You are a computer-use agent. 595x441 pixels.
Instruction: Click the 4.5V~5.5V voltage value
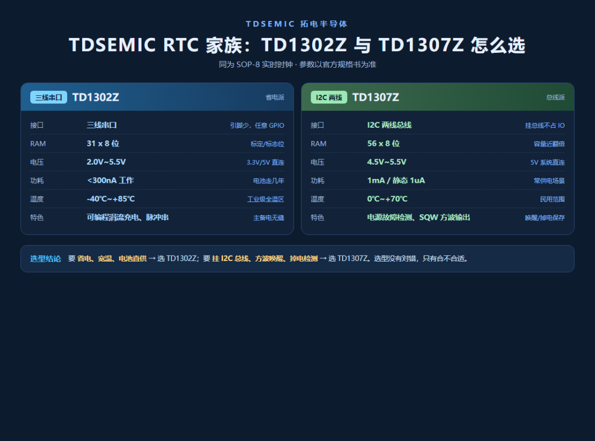(x=387, y=162)
